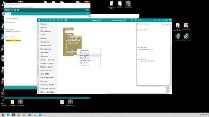Screen dimensions: 209x117
Task: Click the redo arrow in ArduBlock toolbar
Action: pyautogui.click(x=62, y=20)
